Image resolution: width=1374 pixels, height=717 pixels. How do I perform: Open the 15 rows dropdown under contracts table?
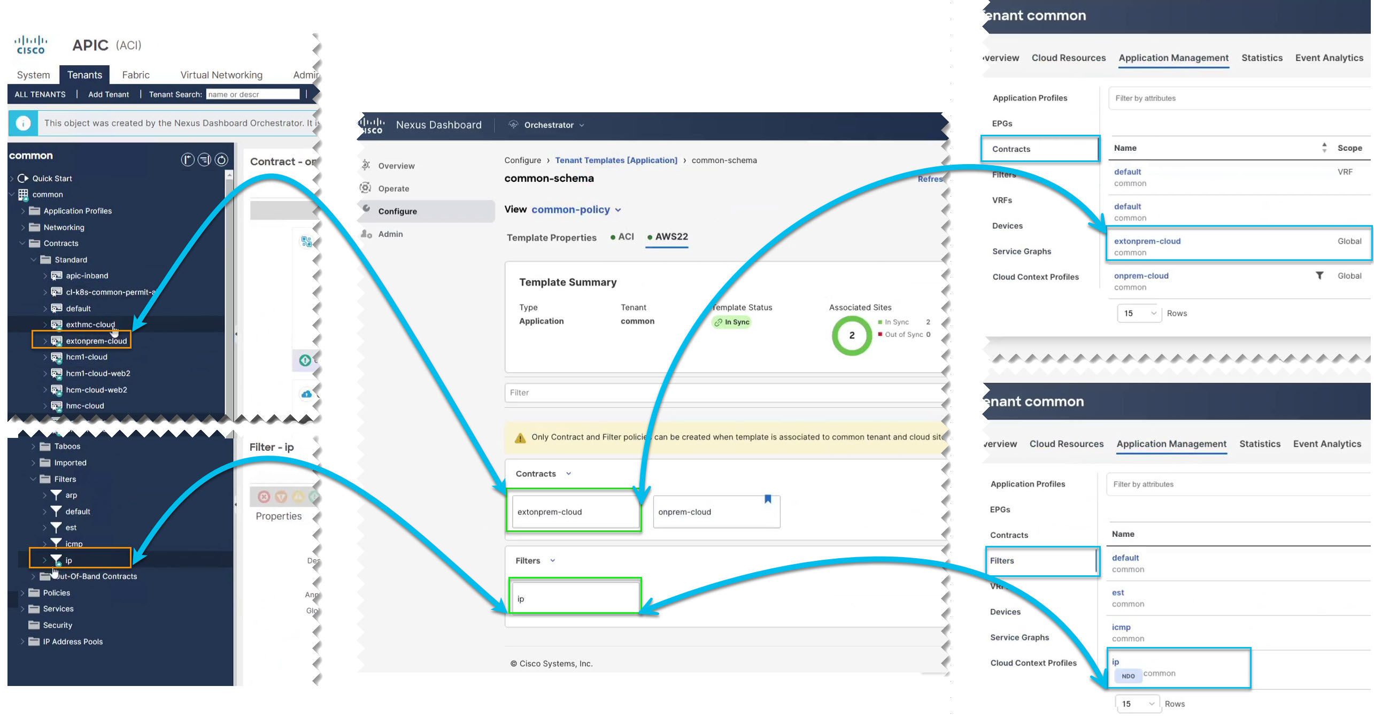(1139, 313)
